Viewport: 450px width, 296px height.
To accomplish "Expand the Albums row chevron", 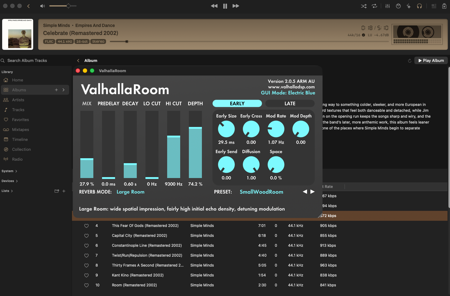I will point(64,90).
